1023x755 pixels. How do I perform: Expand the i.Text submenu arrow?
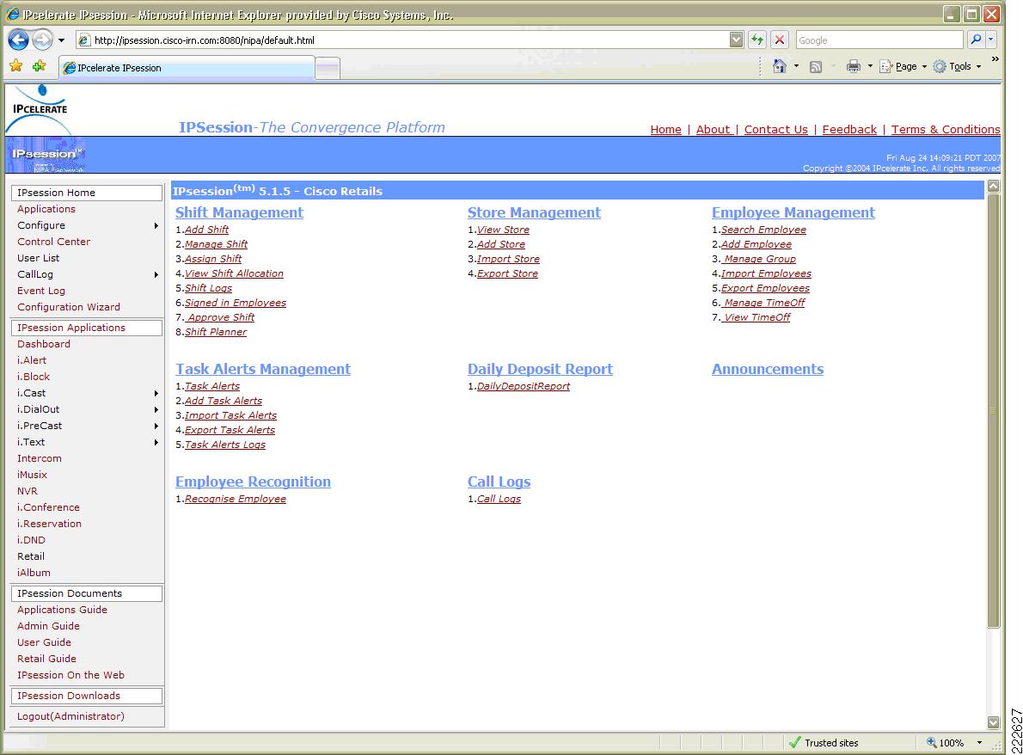coord(156,443)
